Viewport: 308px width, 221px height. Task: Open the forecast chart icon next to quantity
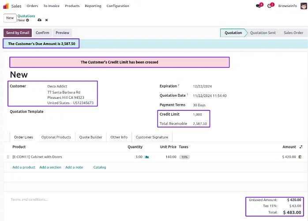click(147, 157)
